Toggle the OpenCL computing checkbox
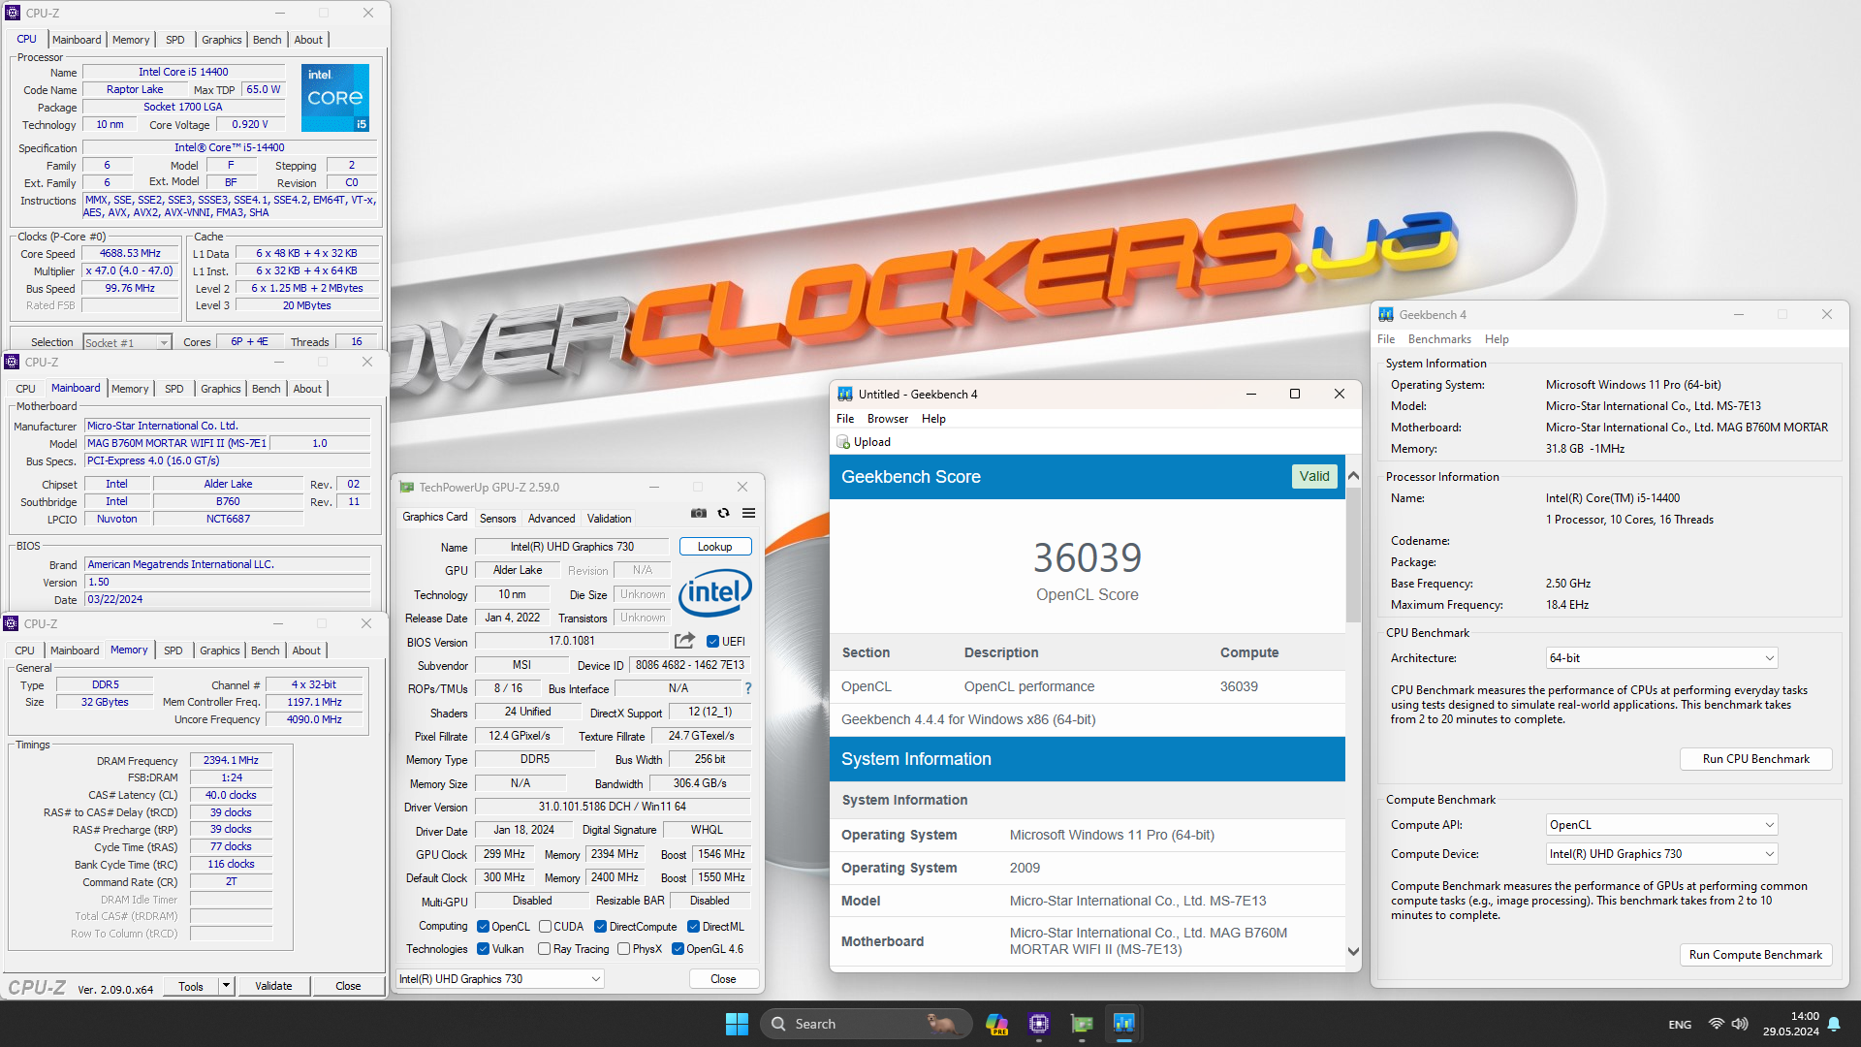1861x1047 pixels. click(483, 927)
